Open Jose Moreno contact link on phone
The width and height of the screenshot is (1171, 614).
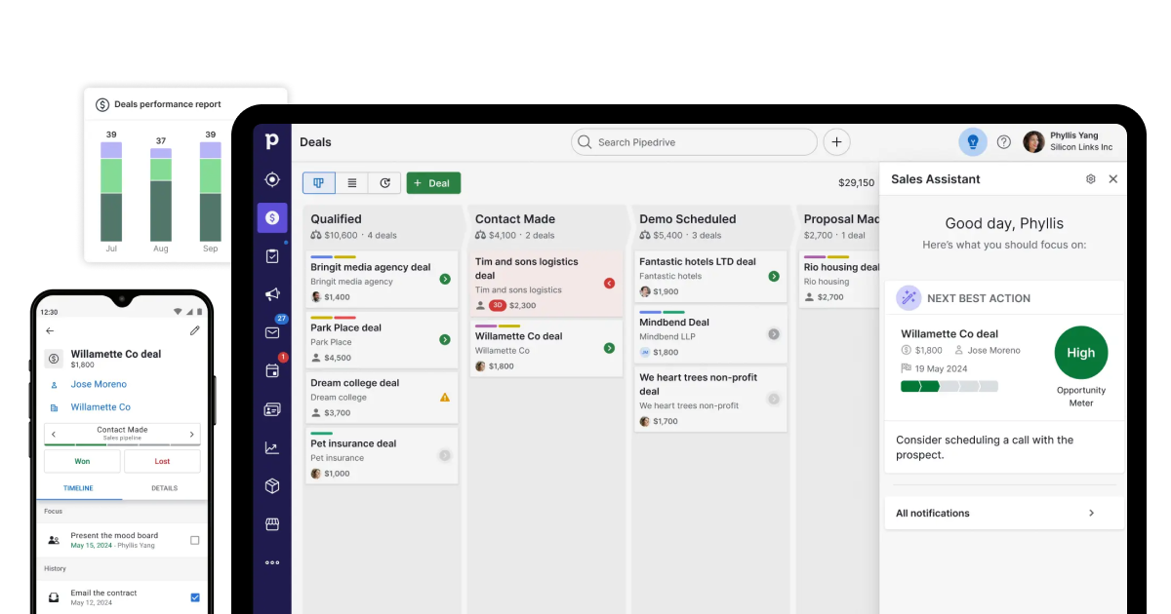(99, 384)
